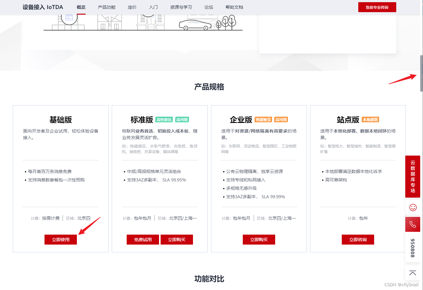Click the 本地部署 tag on 站点版
This screenshot has width=423, height=290.
(370, 119)
